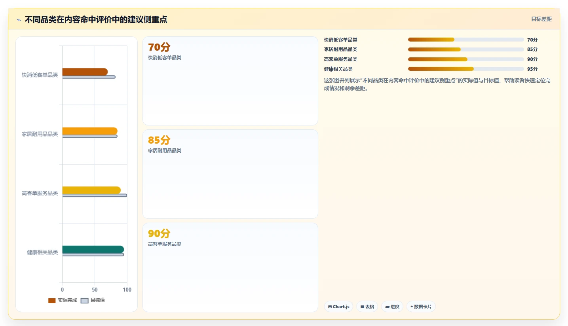Toggle the 目标值 legend item

93,300
